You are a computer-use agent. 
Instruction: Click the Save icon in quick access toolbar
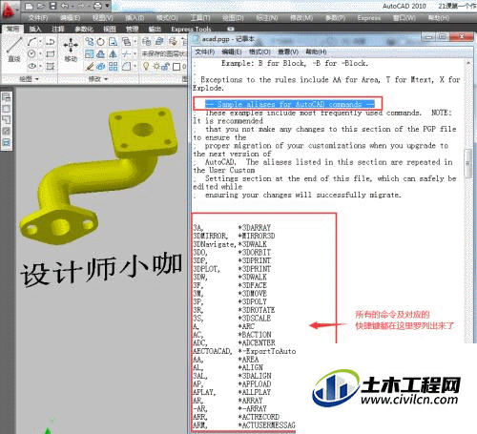pos(52,6)
